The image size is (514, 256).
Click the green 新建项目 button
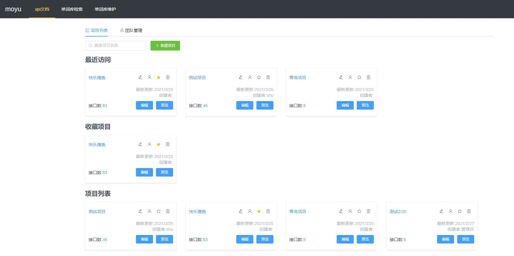[x=165, y=46]
